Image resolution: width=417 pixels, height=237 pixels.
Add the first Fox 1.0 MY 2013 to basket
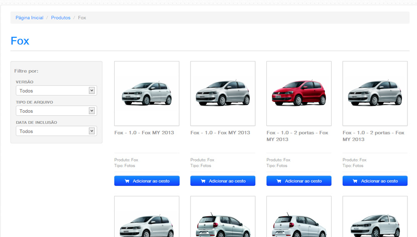(147, 181)
